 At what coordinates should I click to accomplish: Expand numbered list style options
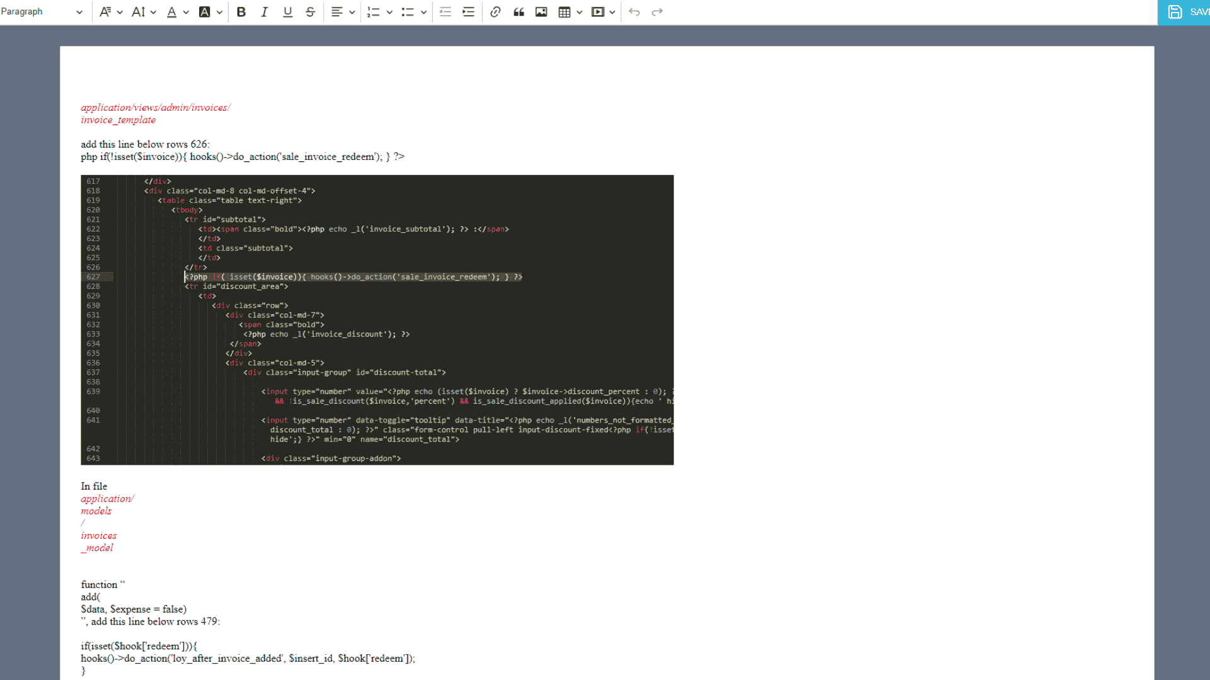click(389, 12)
